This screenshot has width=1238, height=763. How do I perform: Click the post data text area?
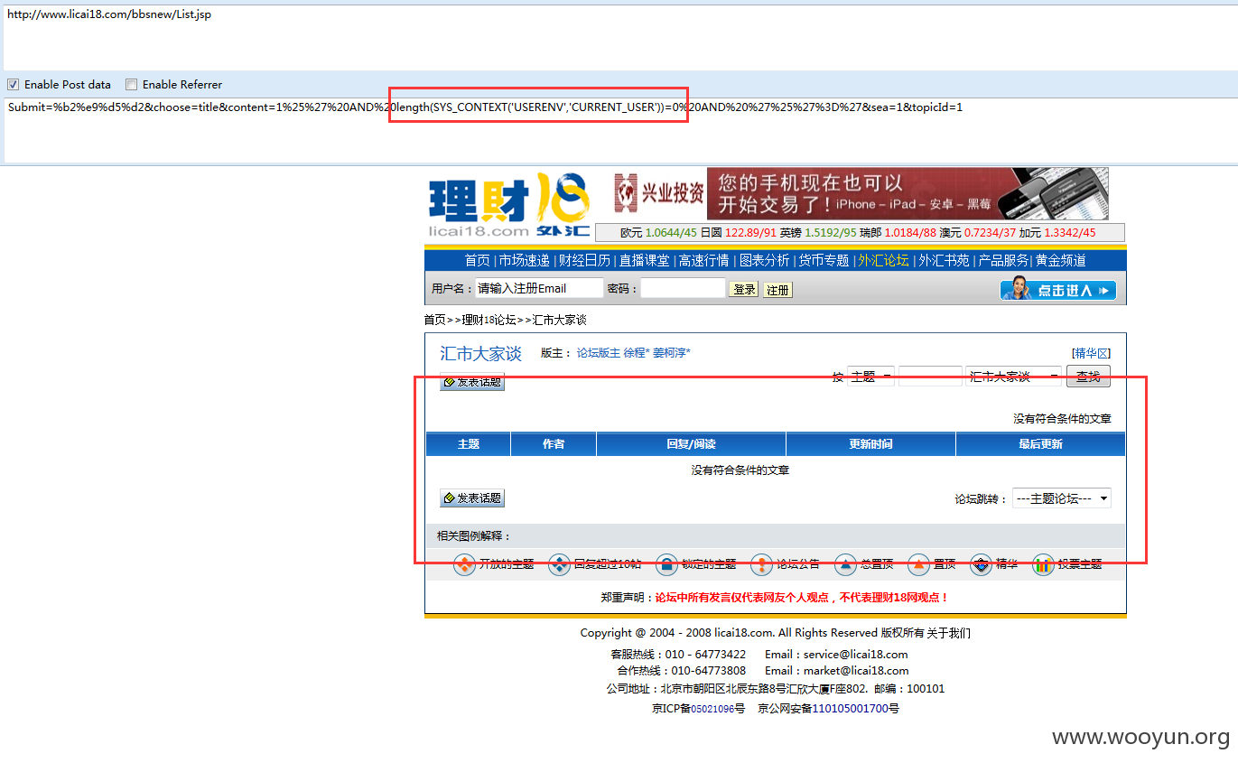click(619, 130)
